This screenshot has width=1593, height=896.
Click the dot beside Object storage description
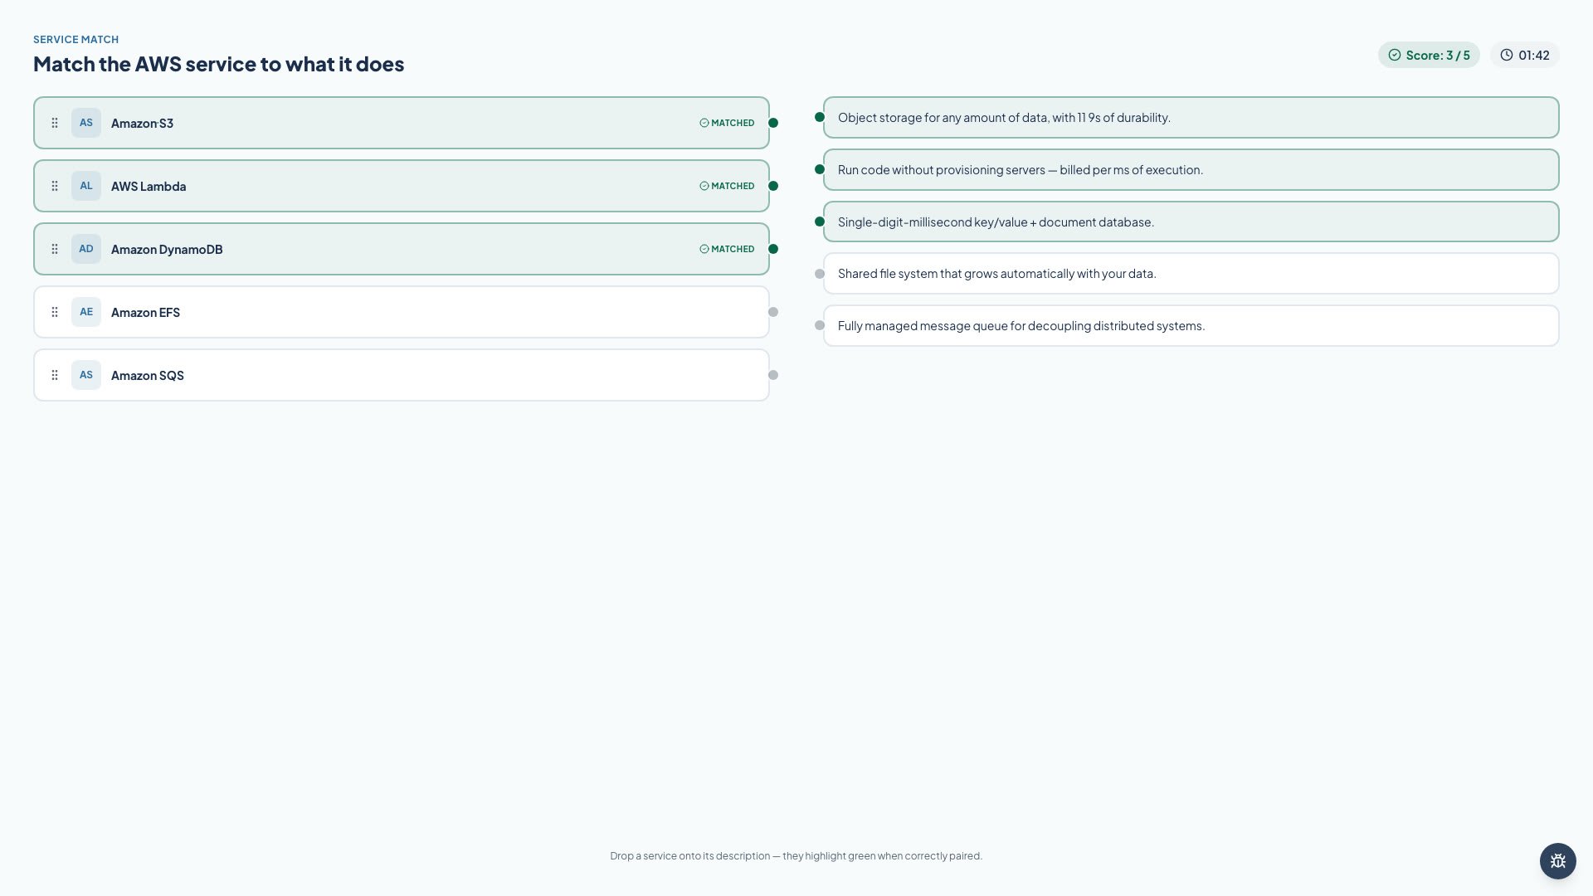coord(820,117)
